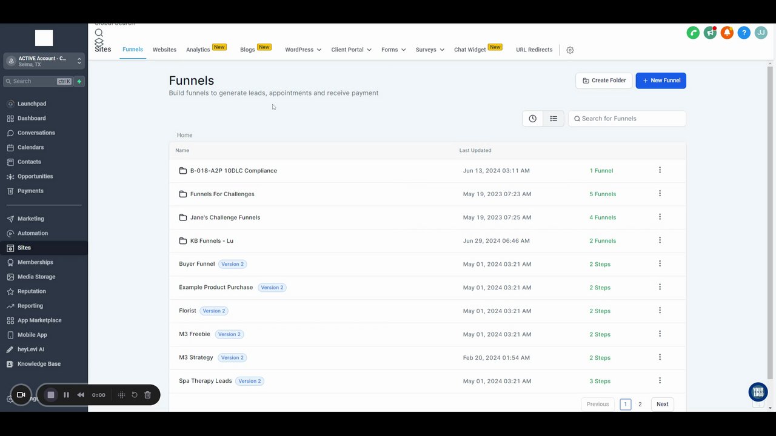Switch to the list view icon
This screenshot has width=776, height=436.
tap(554, 119)
